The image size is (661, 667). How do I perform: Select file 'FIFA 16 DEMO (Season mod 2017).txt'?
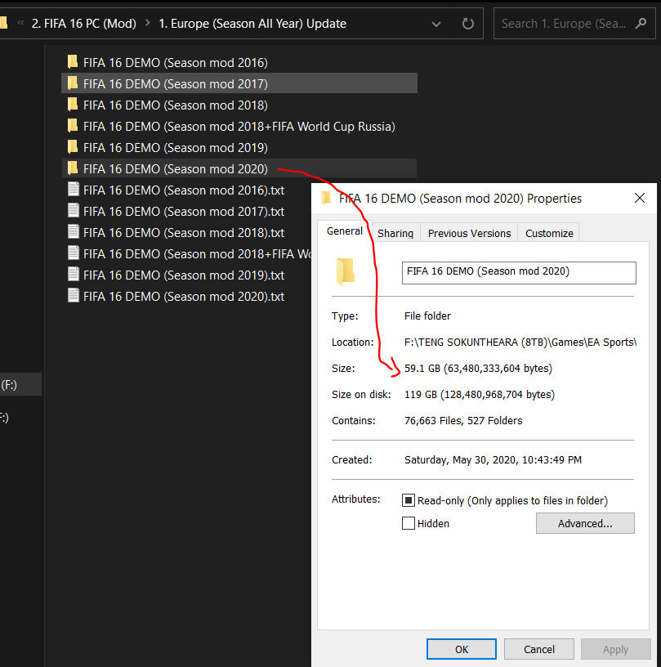[x=184, y=212]
